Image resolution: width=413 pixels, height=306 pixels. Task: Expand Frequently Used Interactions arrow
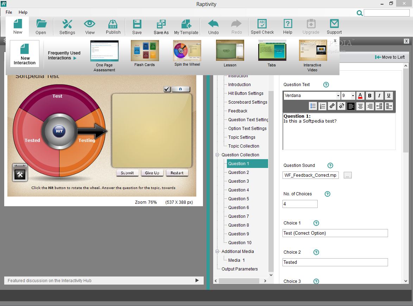tap(75, 58)
